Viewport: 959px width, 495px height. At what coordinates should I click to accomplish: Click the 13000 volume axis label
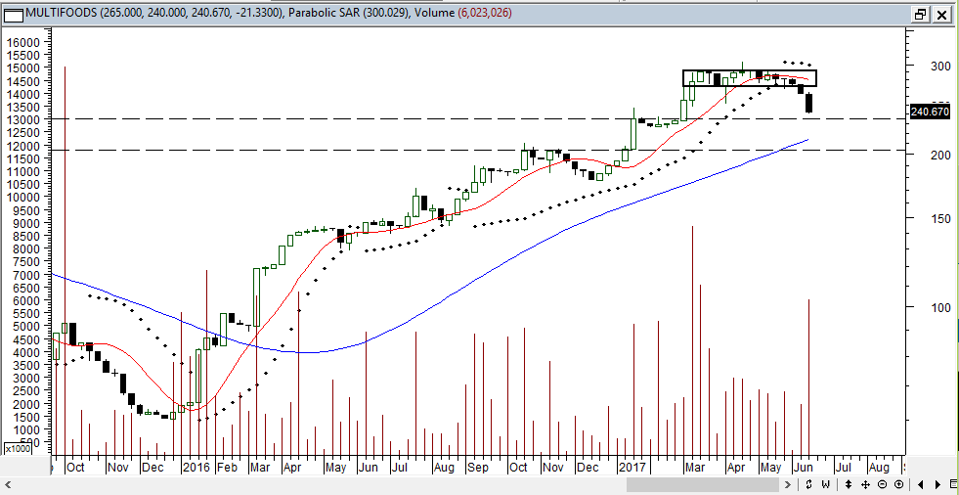click(x=24, y=120)
